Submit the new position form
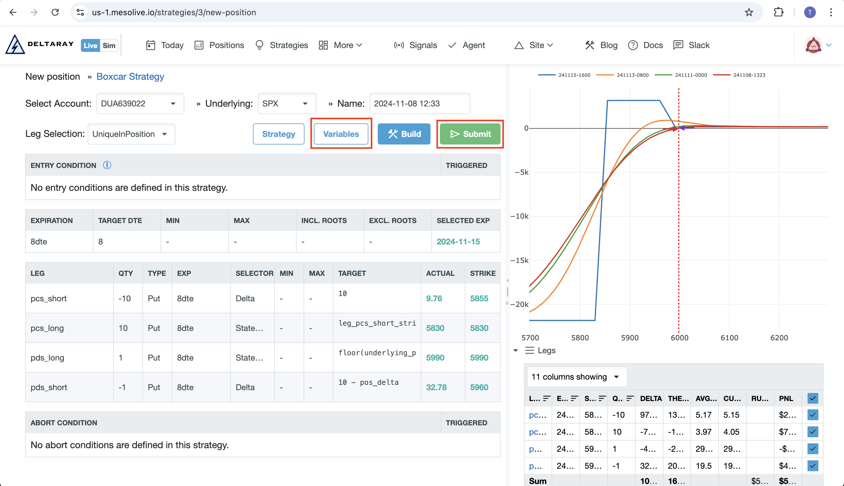This screenshot has height=486, width=844. pos(470,133)
